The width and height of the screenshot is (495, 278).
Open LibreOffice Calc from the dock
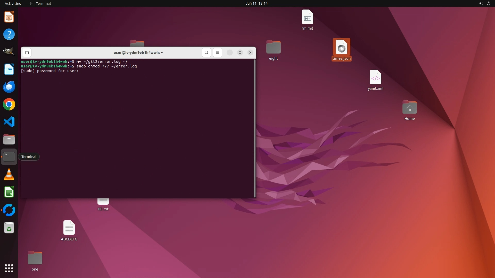9,192
